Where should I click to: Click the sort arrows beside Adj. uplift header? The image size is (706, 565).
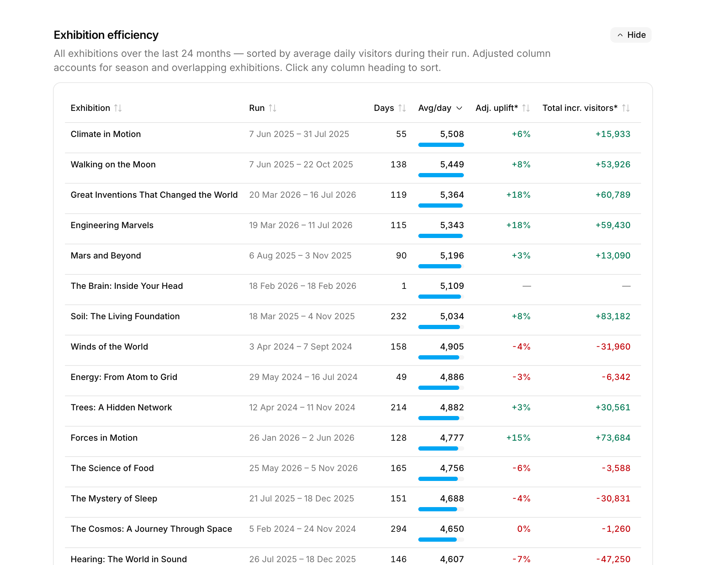pos(526,108)
